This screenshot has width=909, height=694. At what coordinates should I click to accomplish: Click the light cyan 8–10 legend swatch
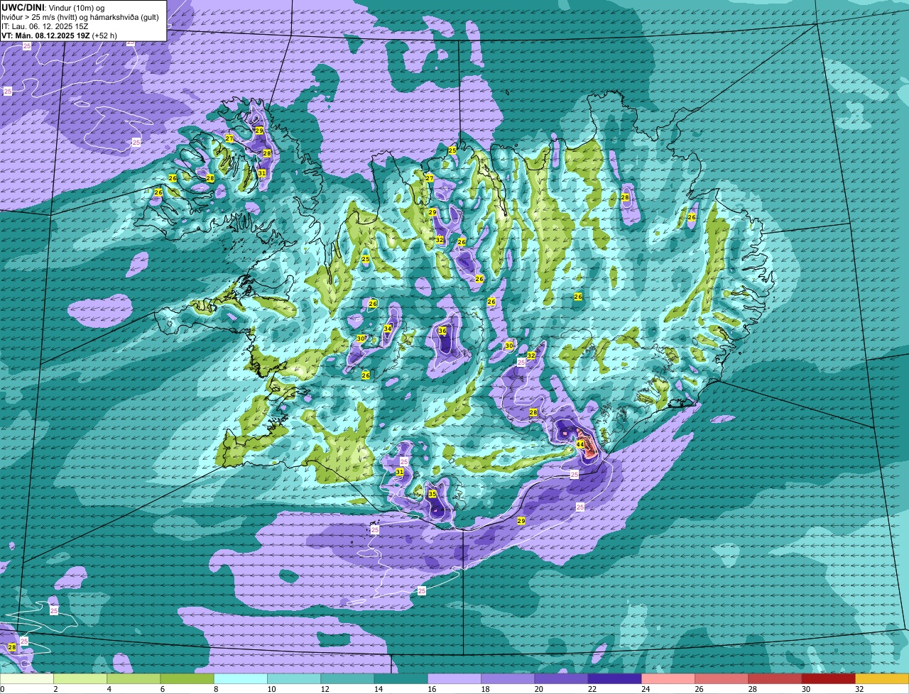click(241, 678)
